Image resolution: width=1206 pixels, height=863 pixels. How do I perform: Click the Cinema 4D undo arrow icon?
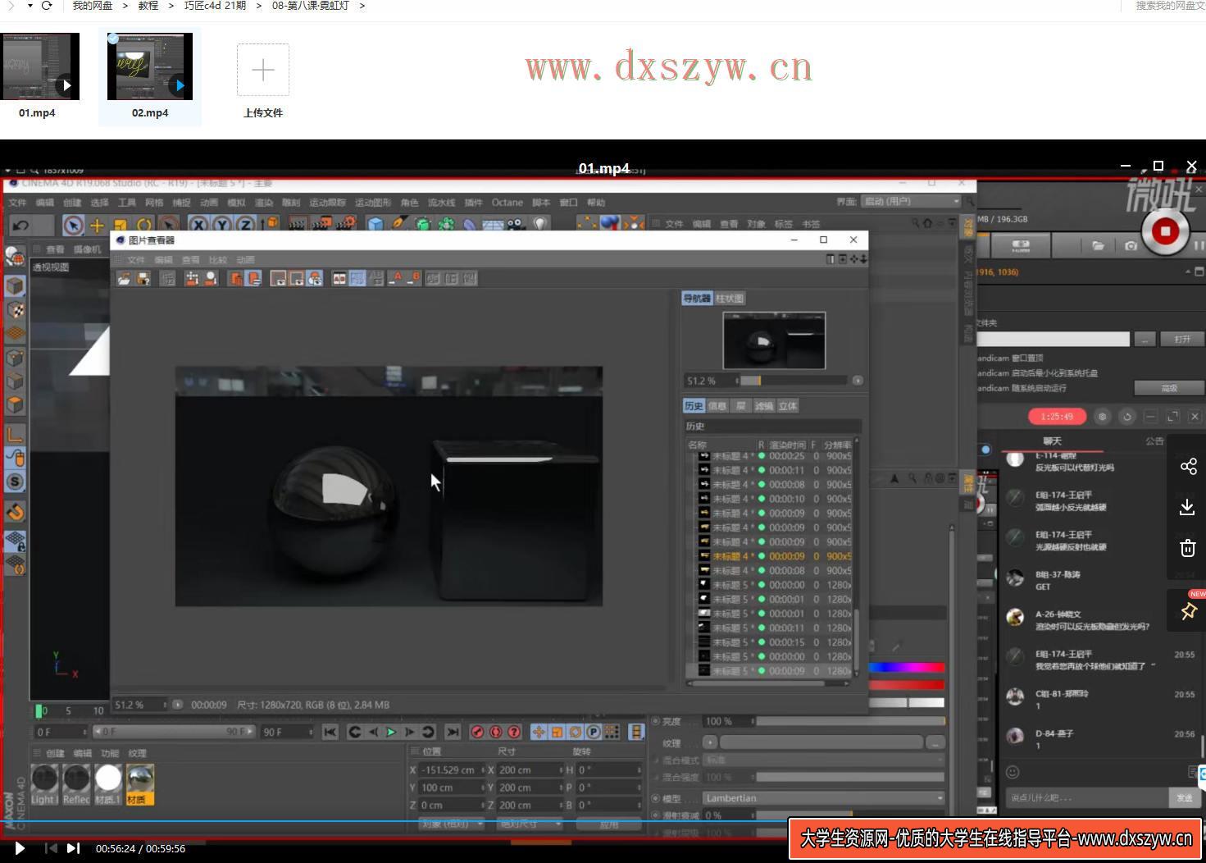point(21,225)
